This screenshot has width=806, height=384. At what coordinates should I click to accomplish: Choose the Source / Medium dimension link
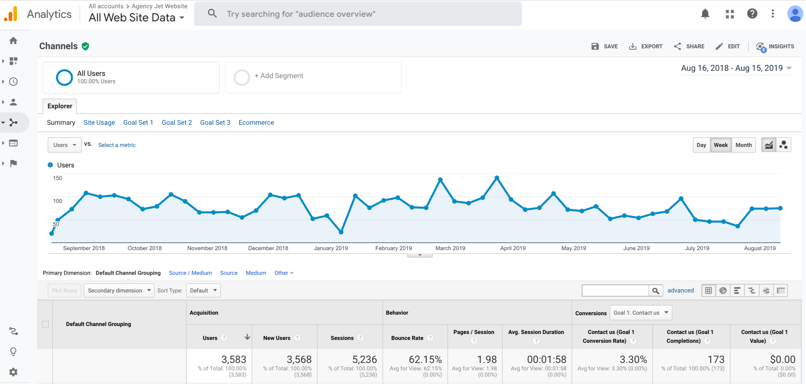[190, 273]
